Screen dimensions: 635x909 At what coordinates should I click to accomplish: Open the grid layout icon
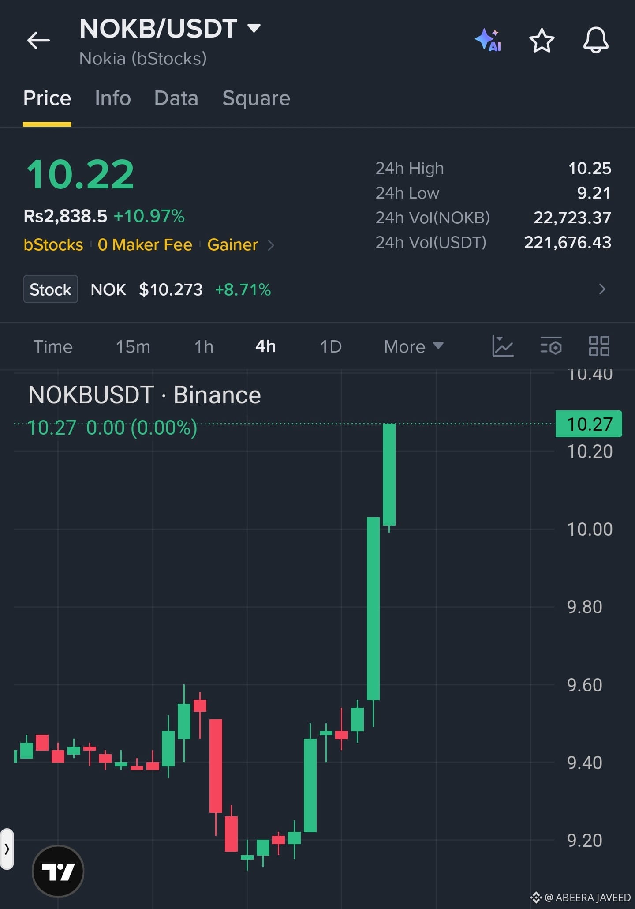coord(599,346)
